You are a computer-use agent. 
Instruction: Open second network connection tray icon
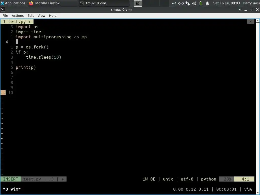181,3
